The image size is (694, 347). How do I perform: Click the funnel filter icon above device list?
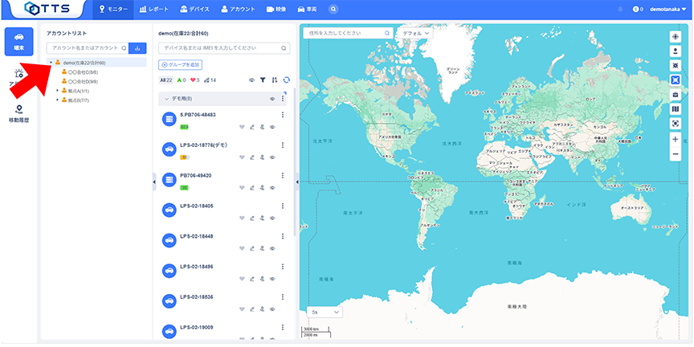coord(263,80)
